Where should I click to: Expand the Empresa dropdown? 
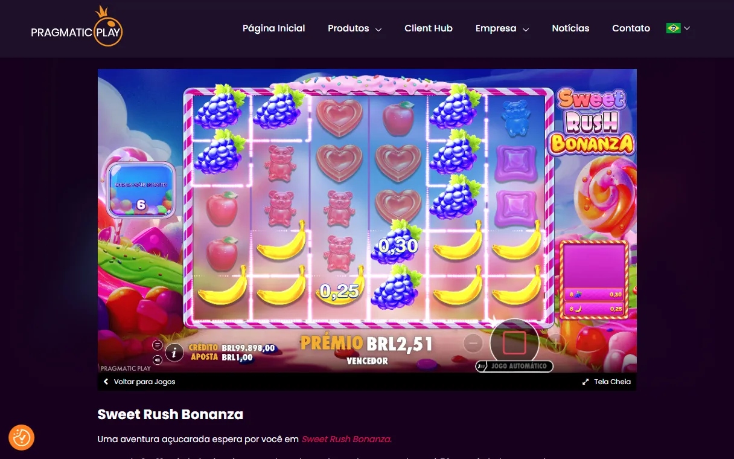pos(502,28)
